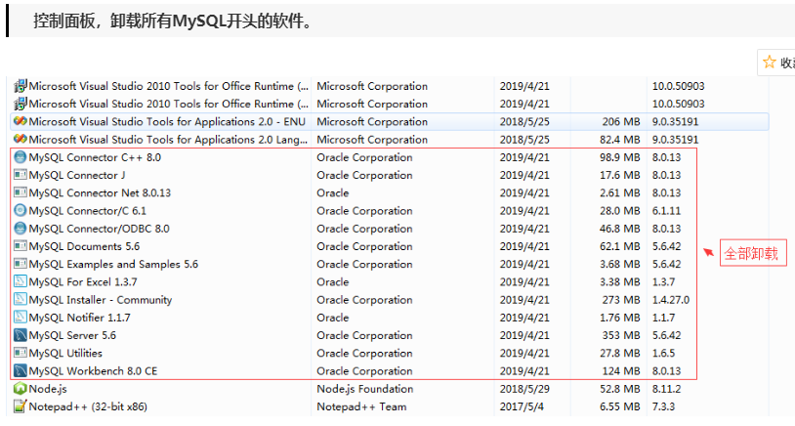Select the MySQL Utilities entry

point(65,353)
